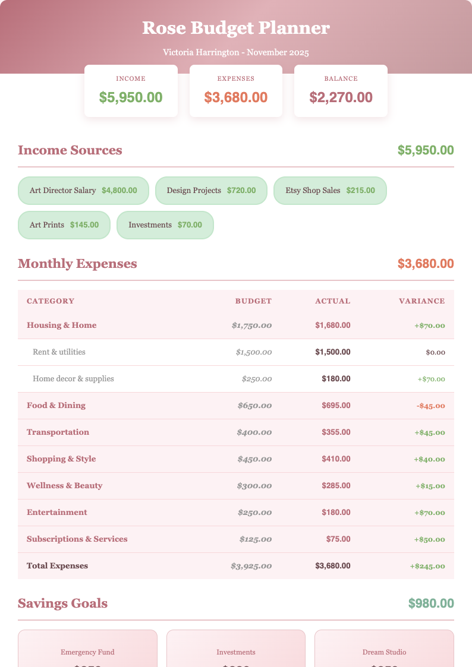Screen dimensions: 472x667
Task: Click the Victoria Harrington - November 2025 subtitle
Action: [x=236, y=52]
